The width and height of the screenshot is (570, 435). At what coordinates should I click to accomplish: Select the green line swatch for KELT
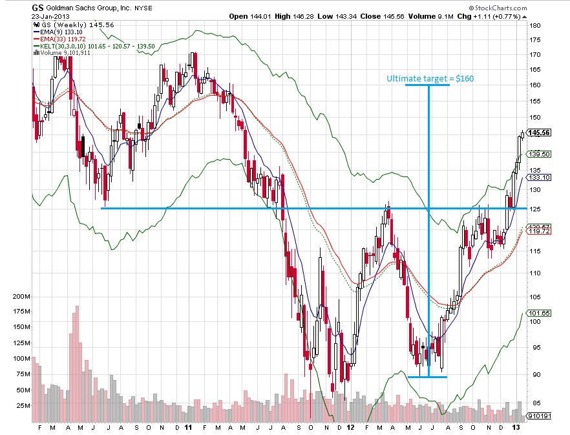(36, 46)
